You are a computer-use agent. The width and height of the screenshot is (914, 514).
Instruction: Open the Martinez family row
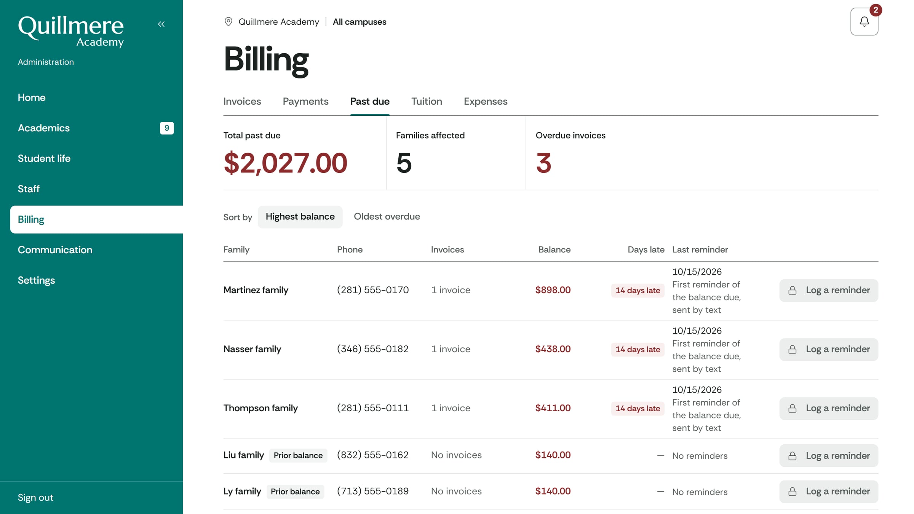tap(551, 291)
